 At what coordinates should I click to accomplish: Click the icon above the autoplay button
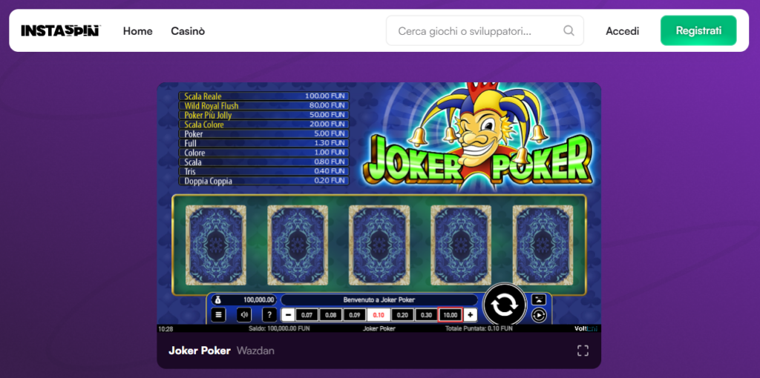click(x=539, y=299)
